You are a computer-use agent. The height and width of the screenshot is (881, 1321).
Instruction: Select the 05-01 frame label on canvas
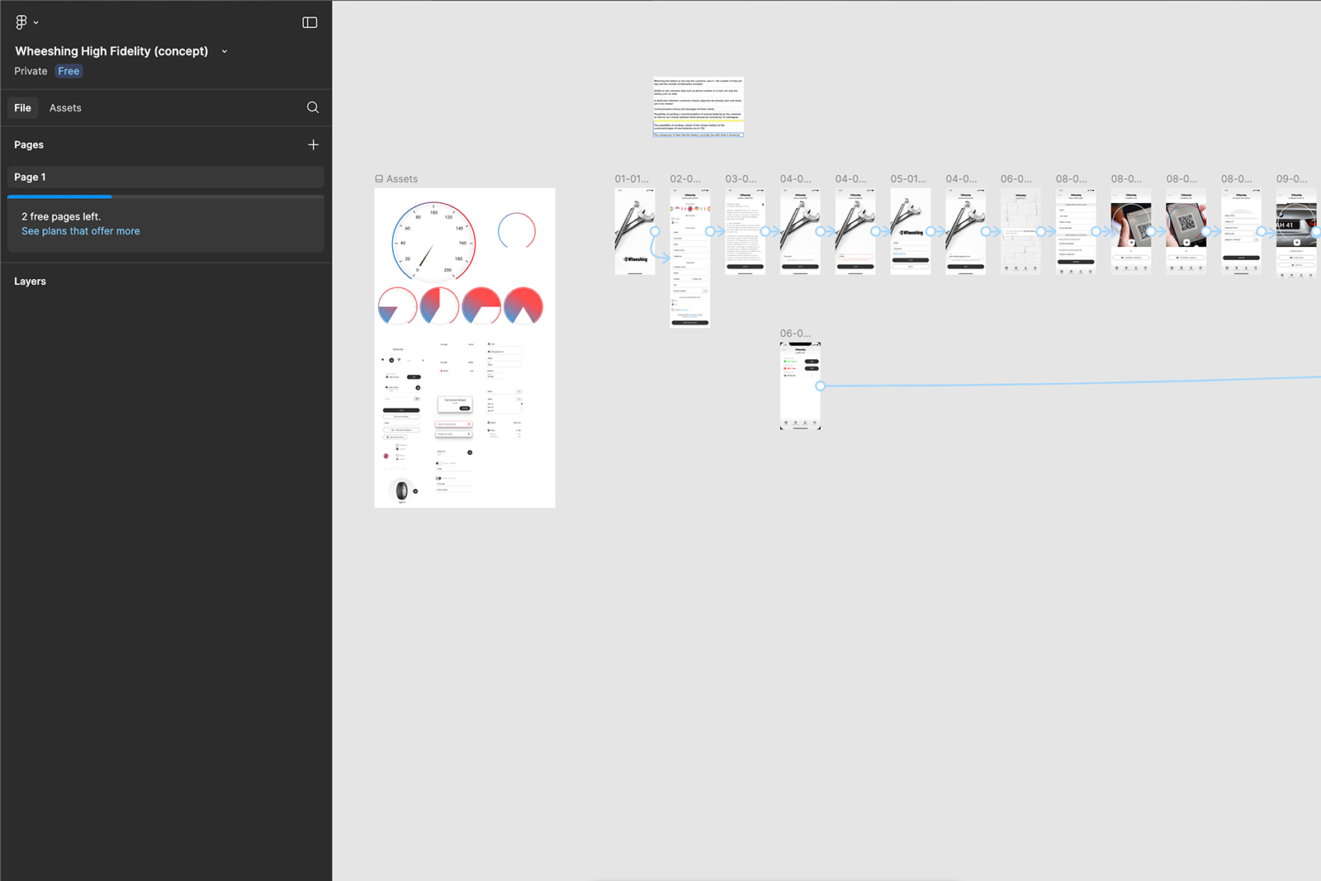(x=908, y=178)
